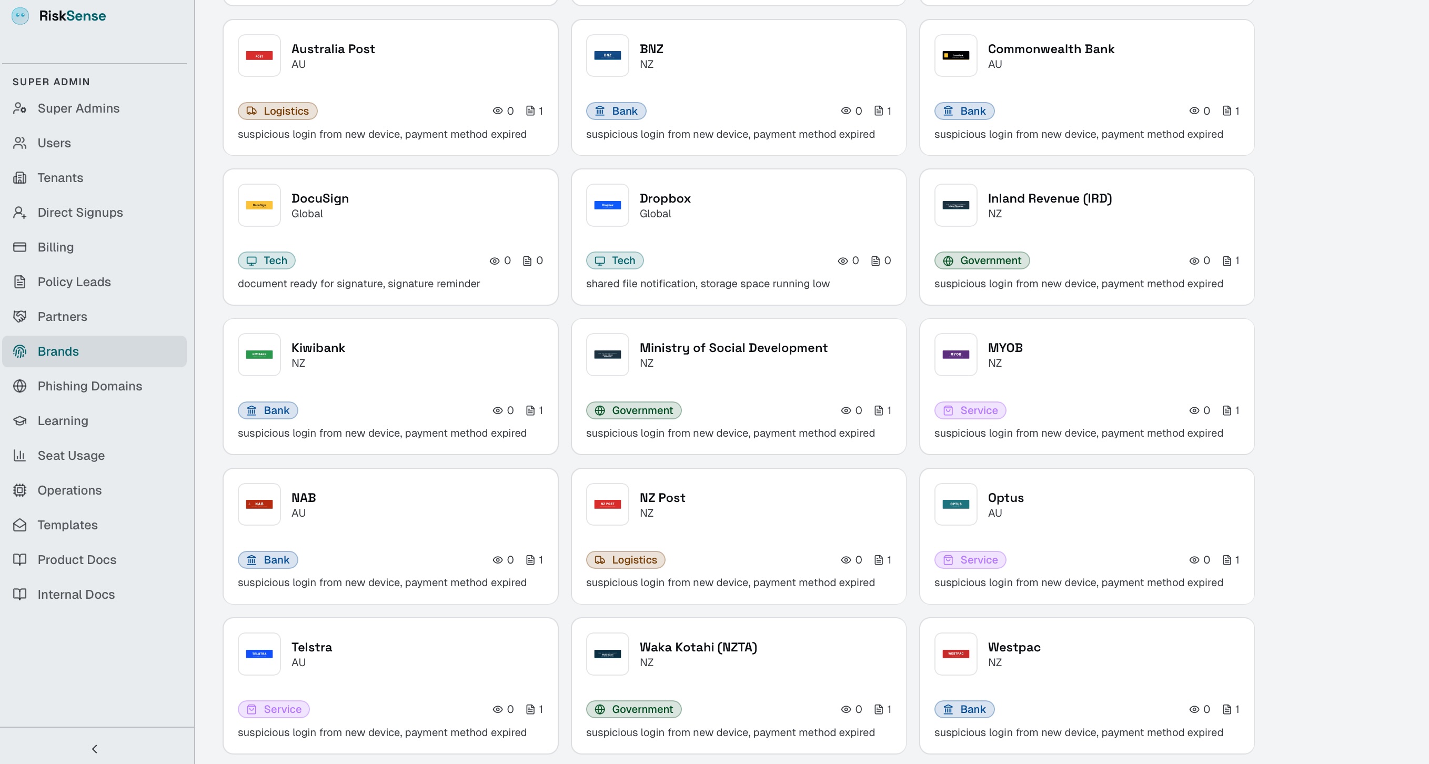Click Logistics tag on NZ Post card
The width and height of the screenshot is (1429, 764).
click(x=626, y=560)
